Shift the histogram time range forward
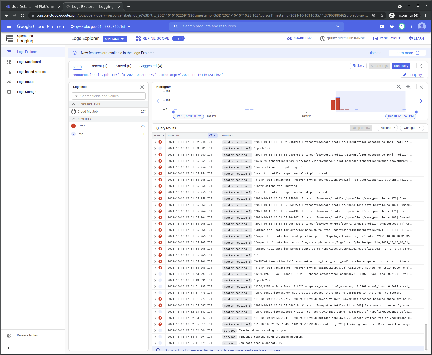 click(x=421, y=101)
